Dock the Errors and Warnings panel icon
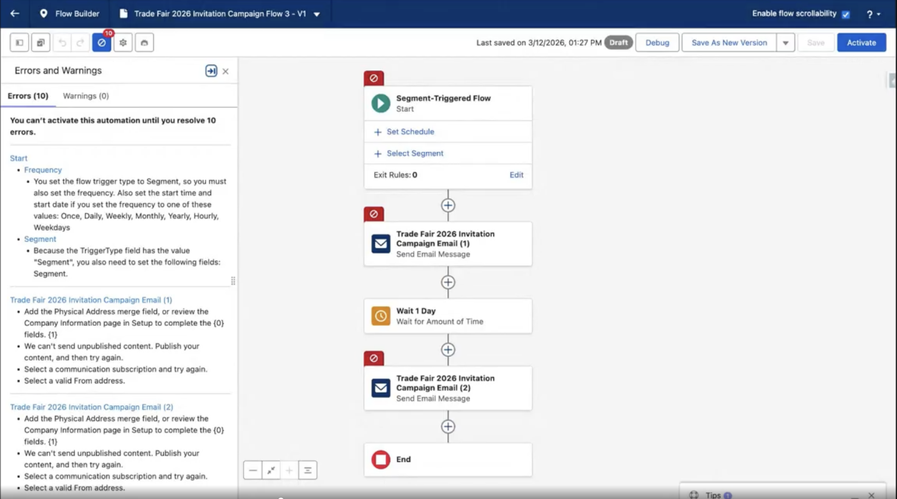Image resolution: width=897 pixels, height=499 pixels. (211, 71)
